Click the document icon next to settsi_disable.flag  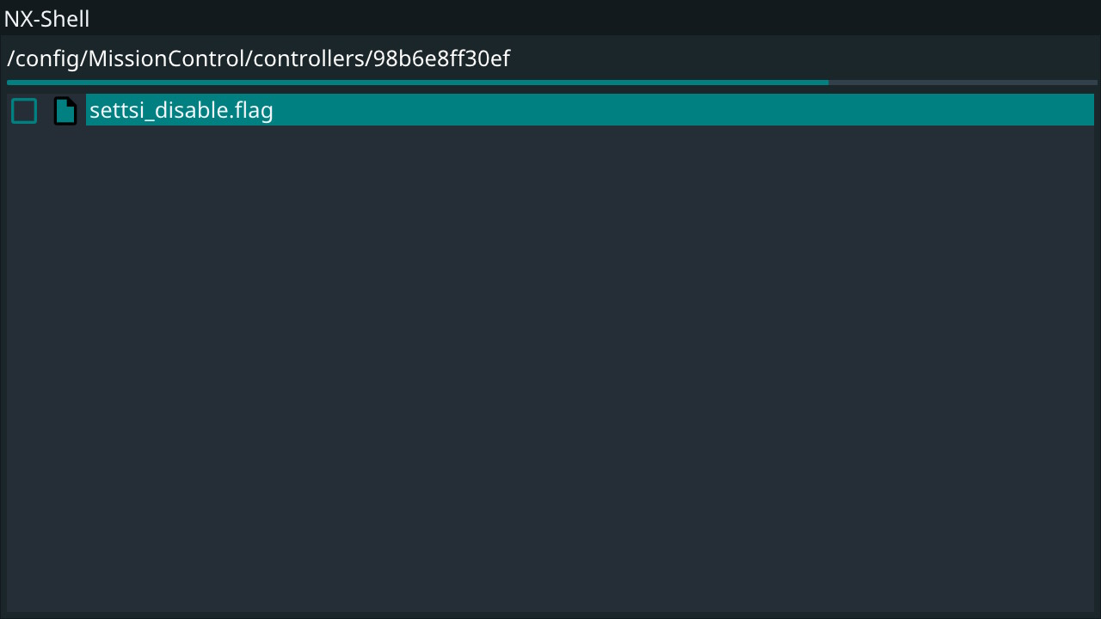click(65, 110)
